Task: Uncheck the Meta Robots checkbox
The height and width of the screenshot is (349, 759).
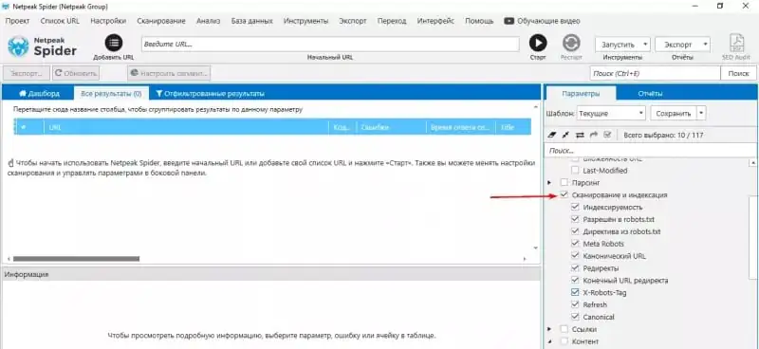Action: tap(575, 244)
